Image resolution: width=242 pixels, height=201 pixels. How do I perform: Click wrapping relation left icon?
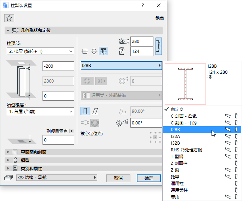pyautogui.click(x=85, y=123)
